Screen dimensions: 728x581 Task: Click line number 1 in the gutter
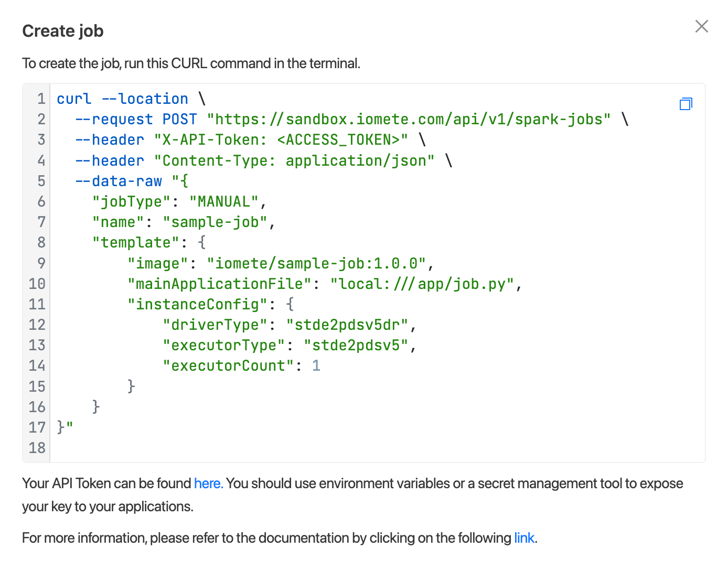click(41, 99)
